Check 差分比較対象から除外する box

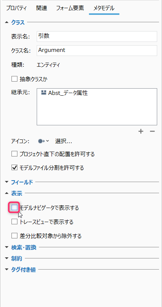tap(14, 236)
